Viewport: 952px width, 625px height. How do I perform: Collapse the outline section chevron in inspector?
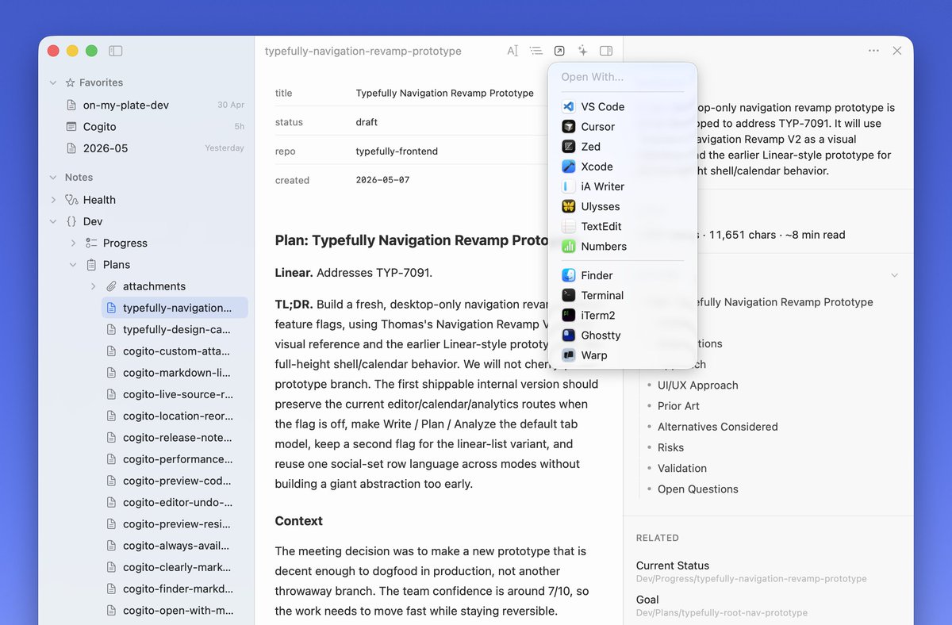tap(895, 275)
